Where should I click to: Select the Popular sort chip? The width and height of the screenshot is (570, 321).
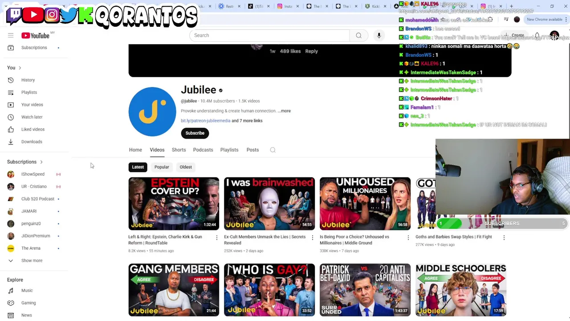(162, 167)
